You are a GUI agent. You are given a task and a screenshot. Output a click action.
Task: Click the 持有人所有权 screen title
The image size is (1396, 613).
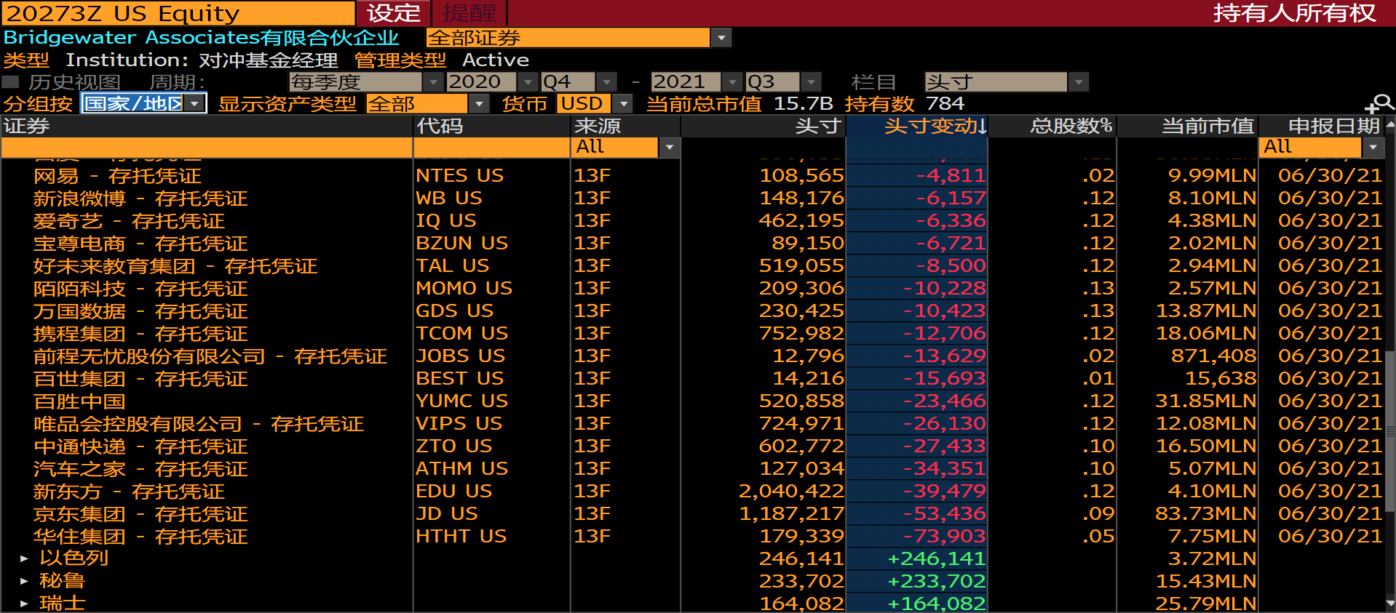(1295, 13)
